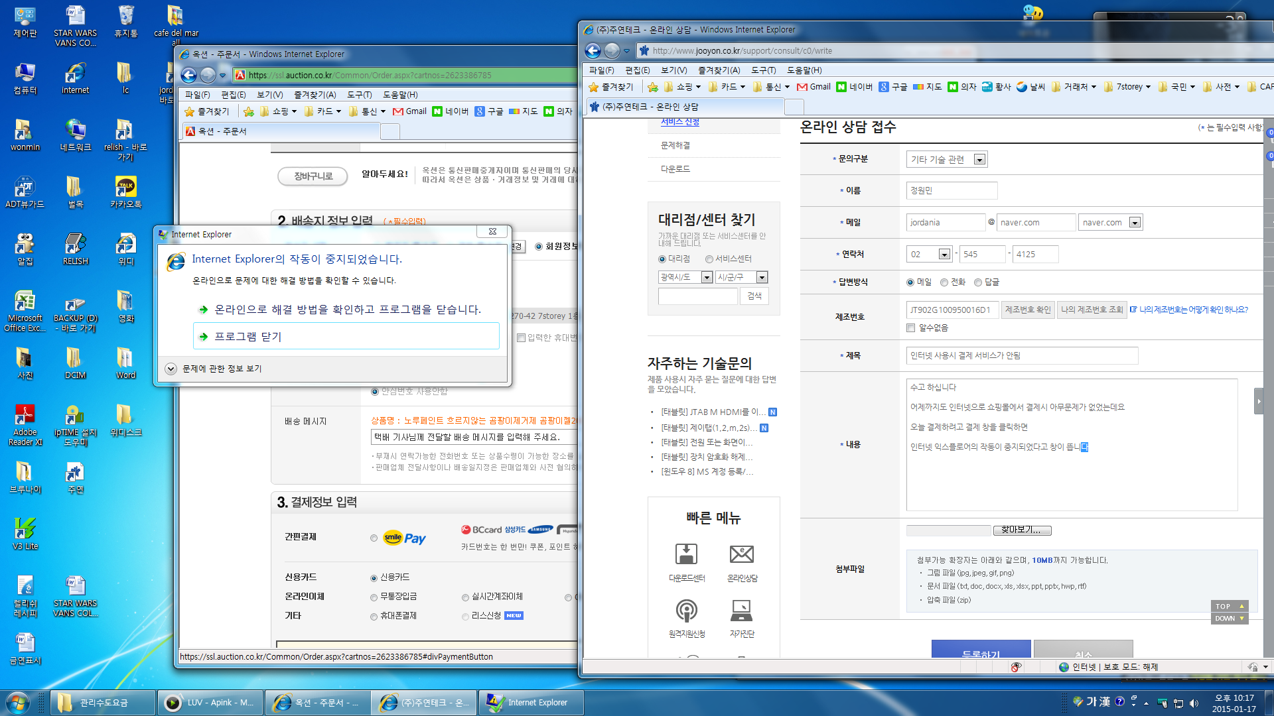Click 온라인으로 해결 방법 확인 option
This screenshot has height=716, width=1274.
click(x=346, y=309)
